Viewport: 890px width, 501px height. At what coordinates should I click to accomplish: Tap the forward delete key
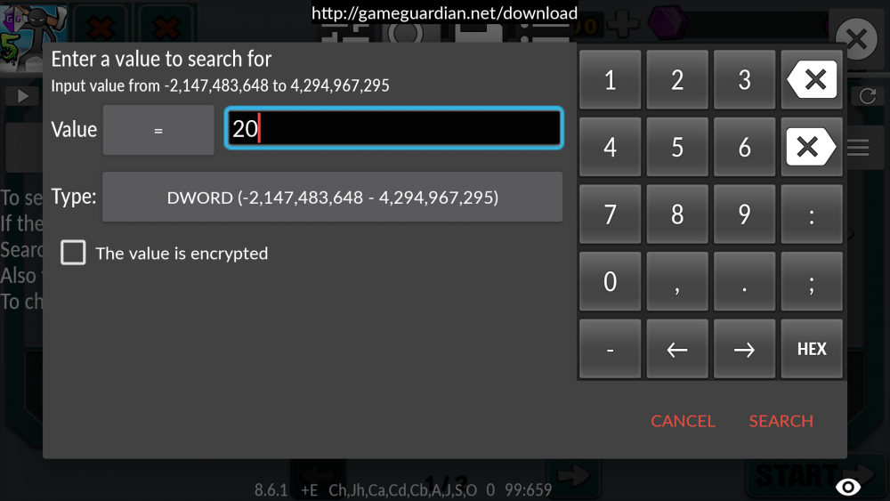pyautogui.click(x=812, y=147)
